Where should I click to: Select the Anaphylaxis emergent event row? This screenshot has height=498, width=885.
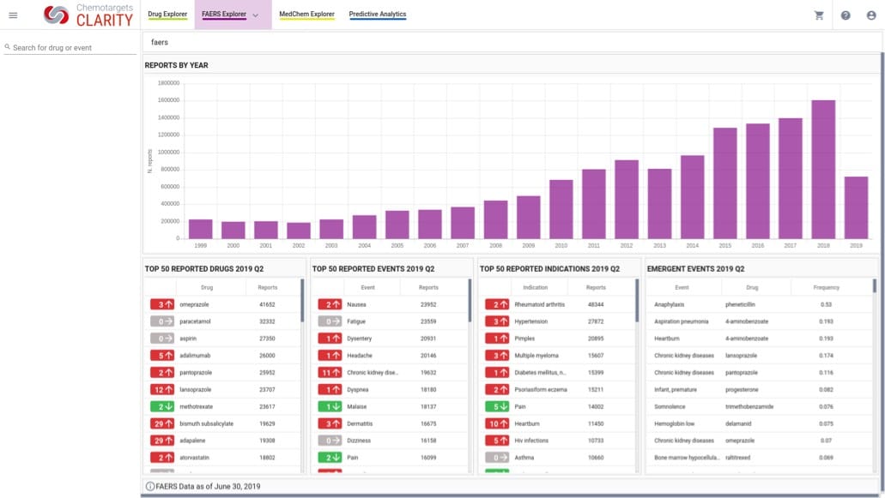[x=760, y=304]
